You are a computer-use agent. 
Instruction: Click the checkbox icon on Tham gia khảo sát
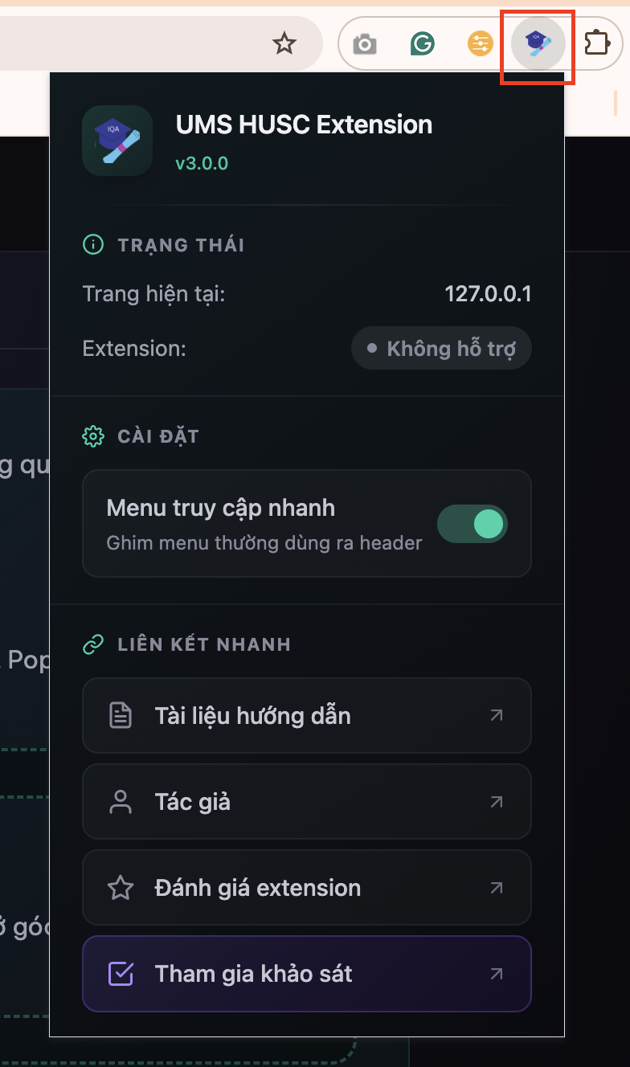pos(121,973)
